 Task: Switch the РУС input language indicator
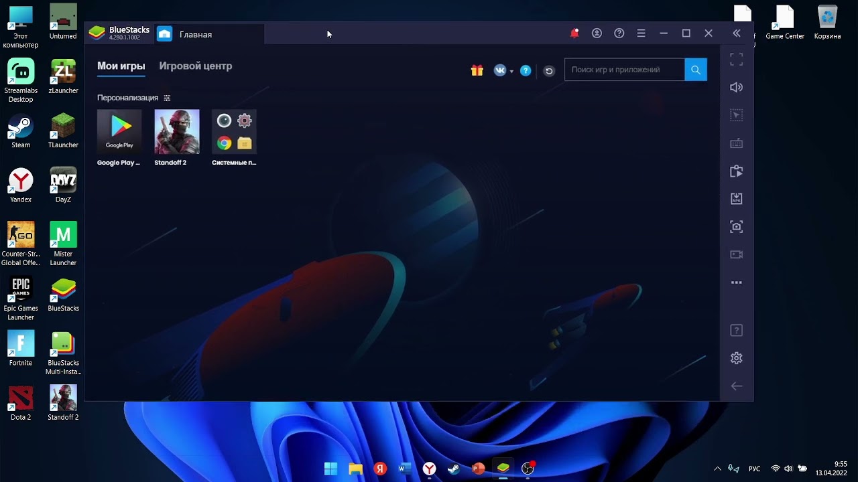[755, 469]
